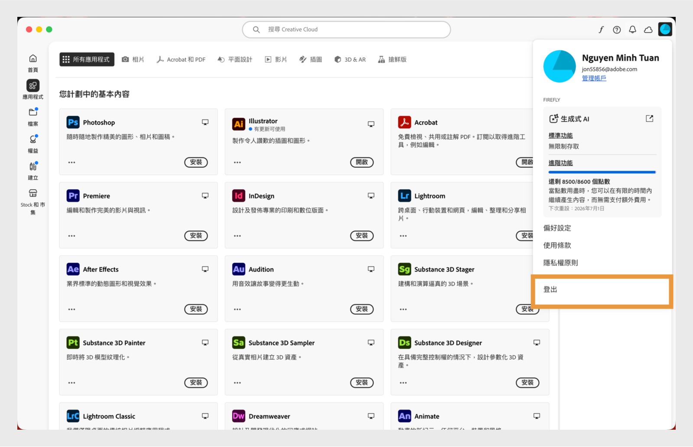693x447 pixels.
Task: Click the Illustrator app icon
Action: point(239,124)
